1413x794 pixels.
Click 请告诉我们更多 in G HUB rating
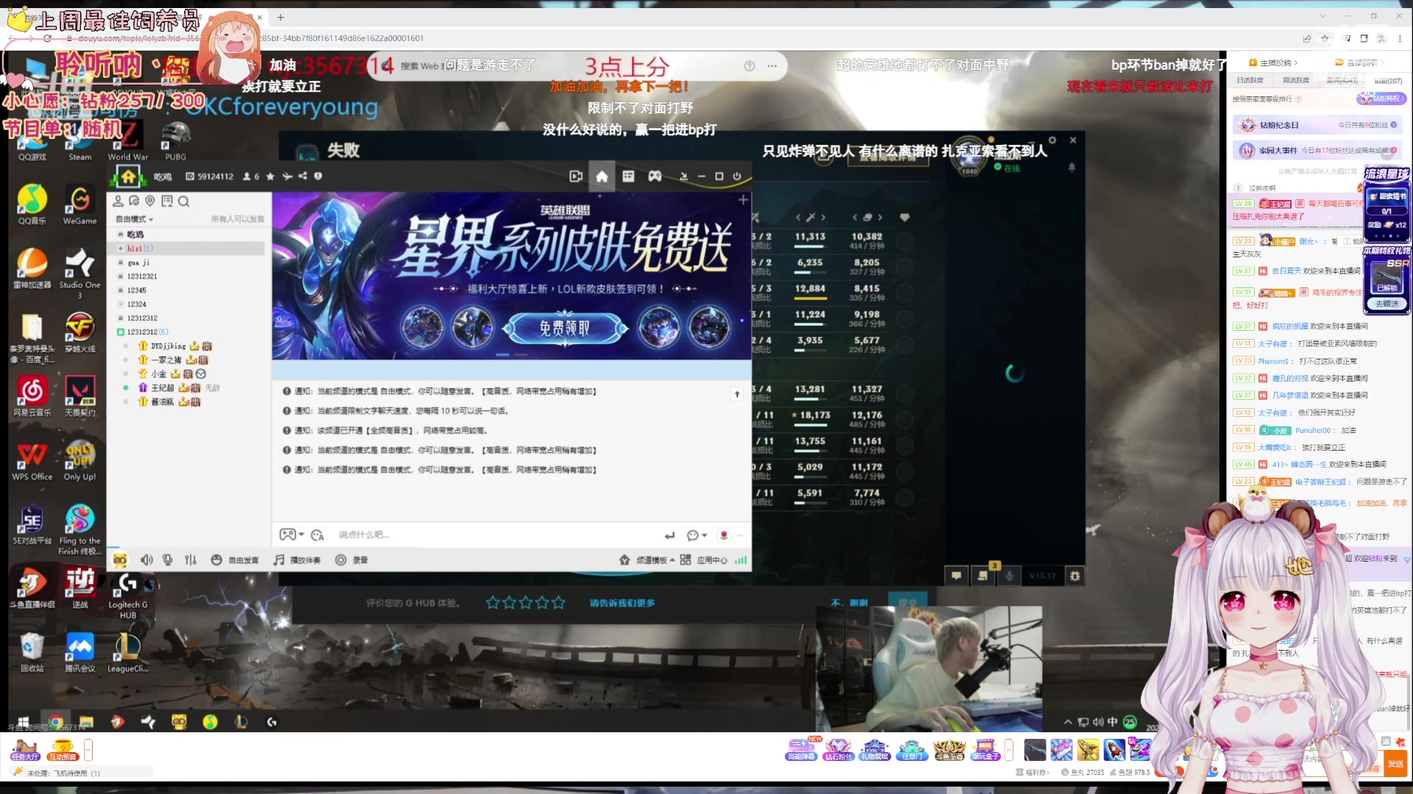coord(622,603)
